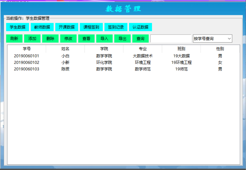
Task: Click the 姓名 column header
Action: pyautogui.click(x=65, y=49)
